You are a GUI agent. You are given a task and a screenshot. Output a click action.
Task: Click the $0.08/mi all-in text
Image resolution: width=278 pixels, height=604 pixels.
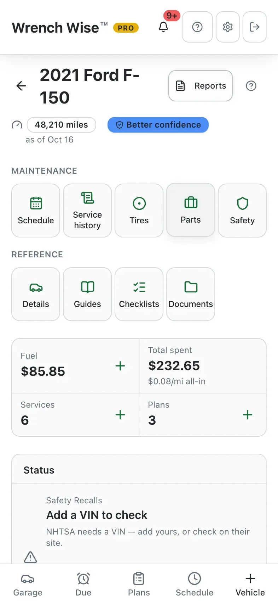177,381
